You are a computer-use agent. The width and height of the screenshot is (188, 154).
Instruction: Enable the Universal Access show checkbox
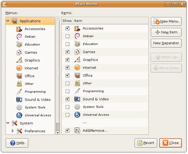[x=68, y=115]
